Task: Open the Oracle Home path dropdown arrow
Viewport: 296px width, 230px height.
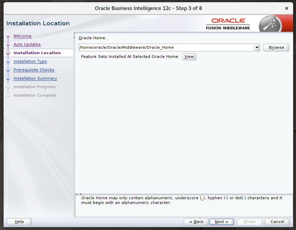Action: [257, 47]
